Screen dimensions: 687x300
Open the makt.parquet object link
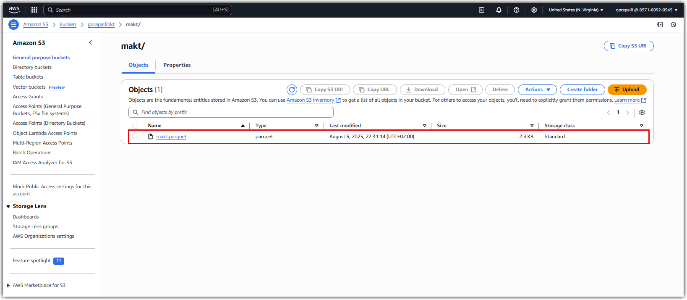pyautogui.click(x=171, y=137)
